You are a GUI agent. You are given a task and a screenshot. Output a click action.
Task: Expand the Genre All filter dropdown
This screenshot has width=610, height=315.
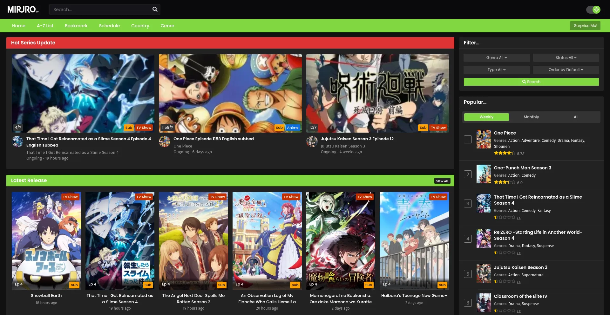(x=497, y=58)
